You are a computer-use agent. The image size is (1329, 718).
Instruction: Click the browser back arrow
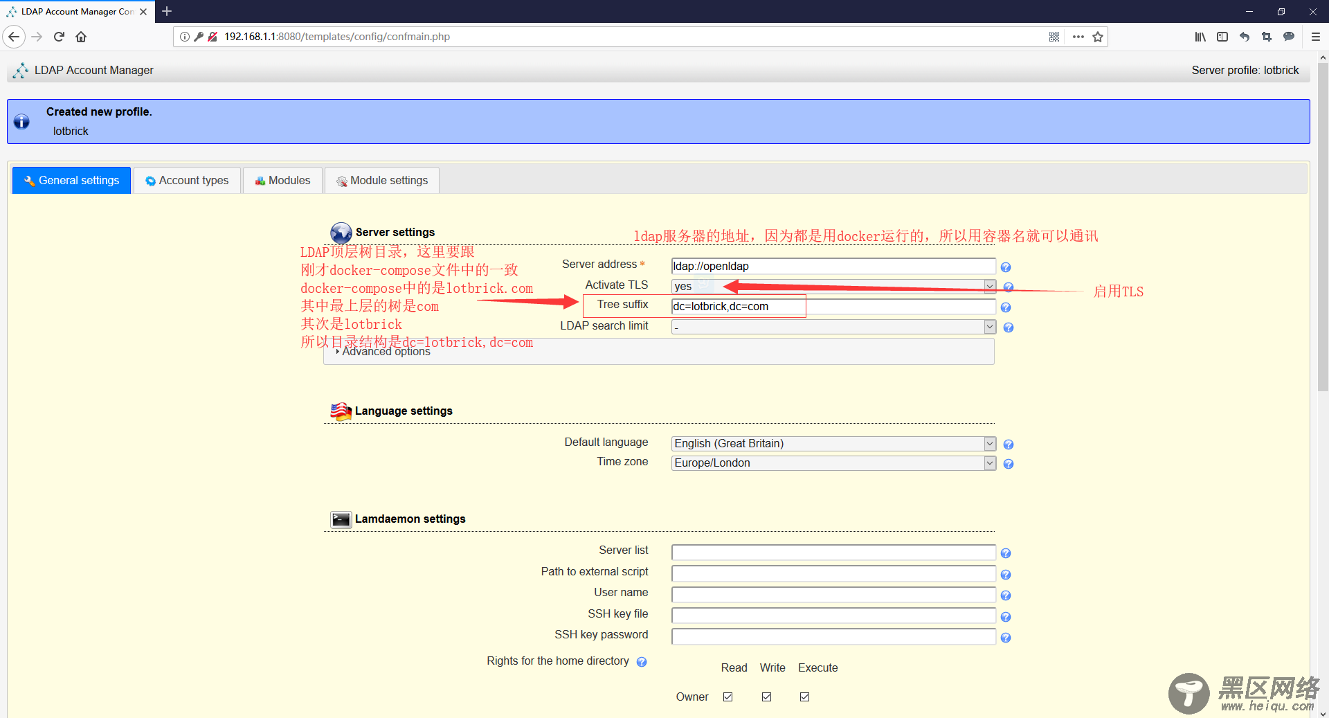[14, 37]
